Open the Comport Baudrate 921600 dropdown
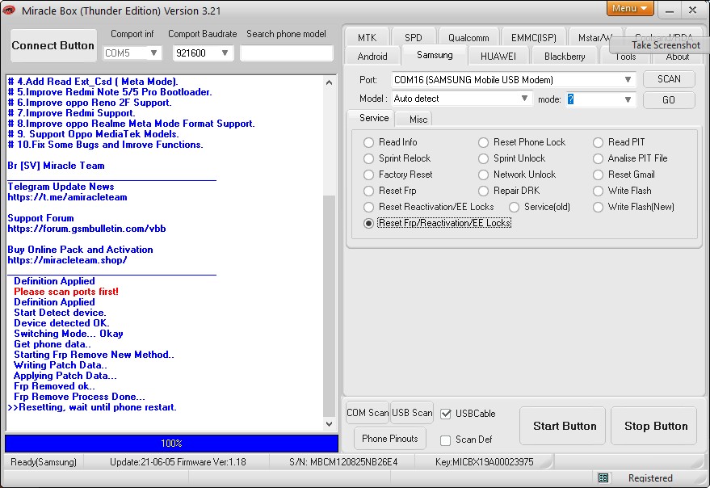 point(225,53)
